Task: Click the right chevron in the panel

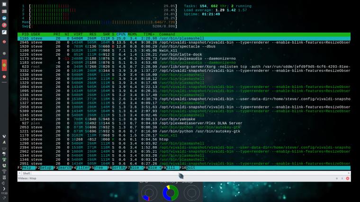Action: (4, 189)
